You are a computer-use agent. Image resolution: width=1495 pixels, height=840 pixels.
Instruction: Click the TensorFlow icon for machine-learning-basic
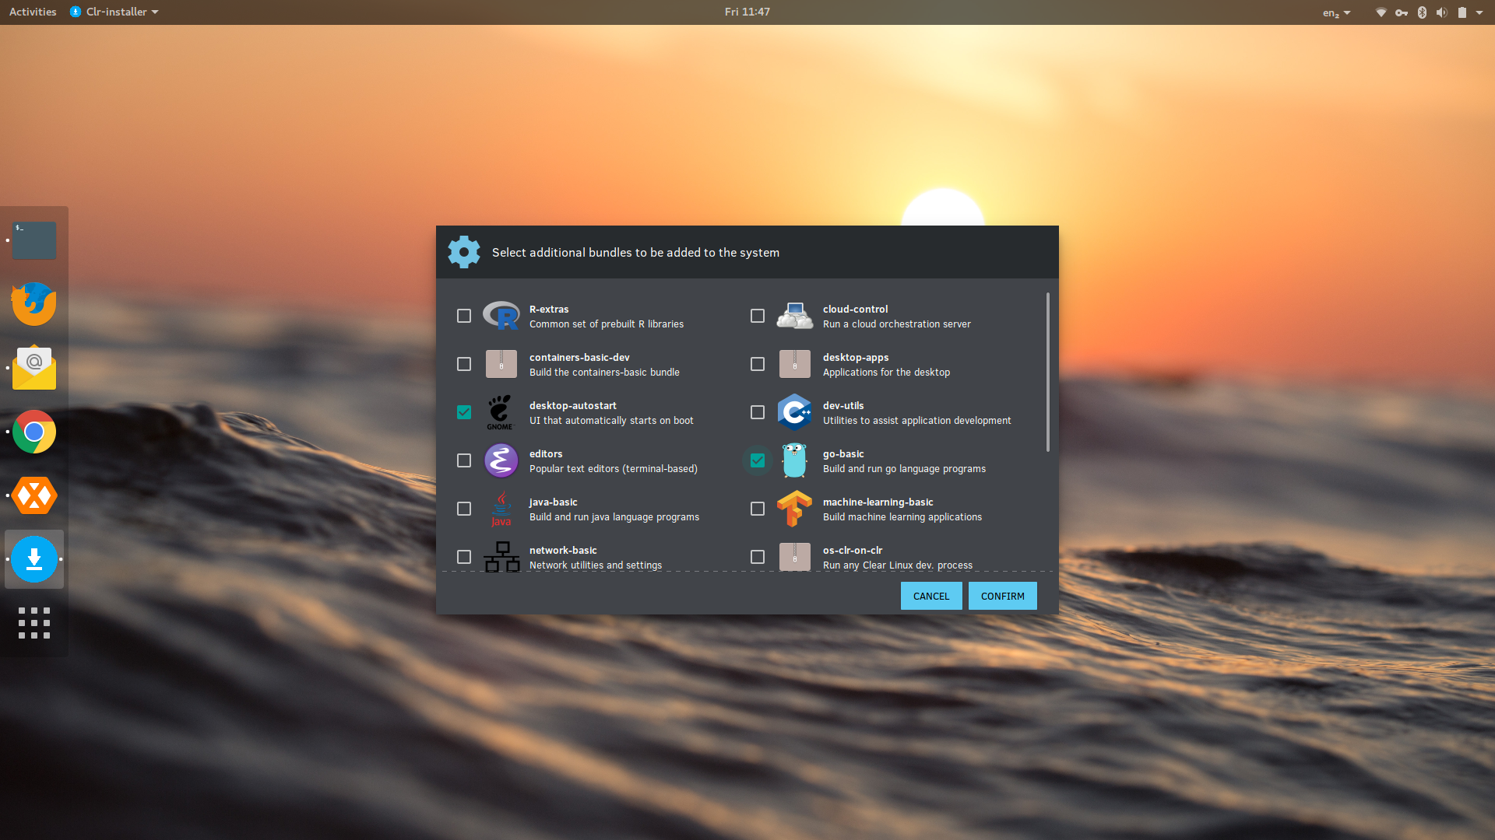[794, 509]
